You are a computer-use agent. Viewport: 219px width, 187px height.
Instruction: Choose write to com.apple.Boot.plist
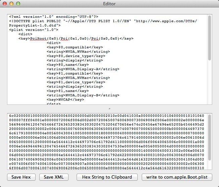(177, 177)
